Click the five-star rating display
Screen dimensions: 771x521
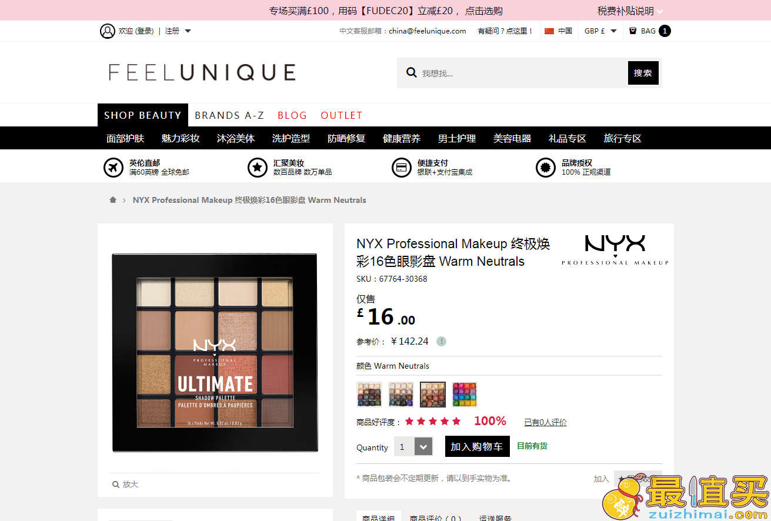pyautogui.click(x=433, y=422)
